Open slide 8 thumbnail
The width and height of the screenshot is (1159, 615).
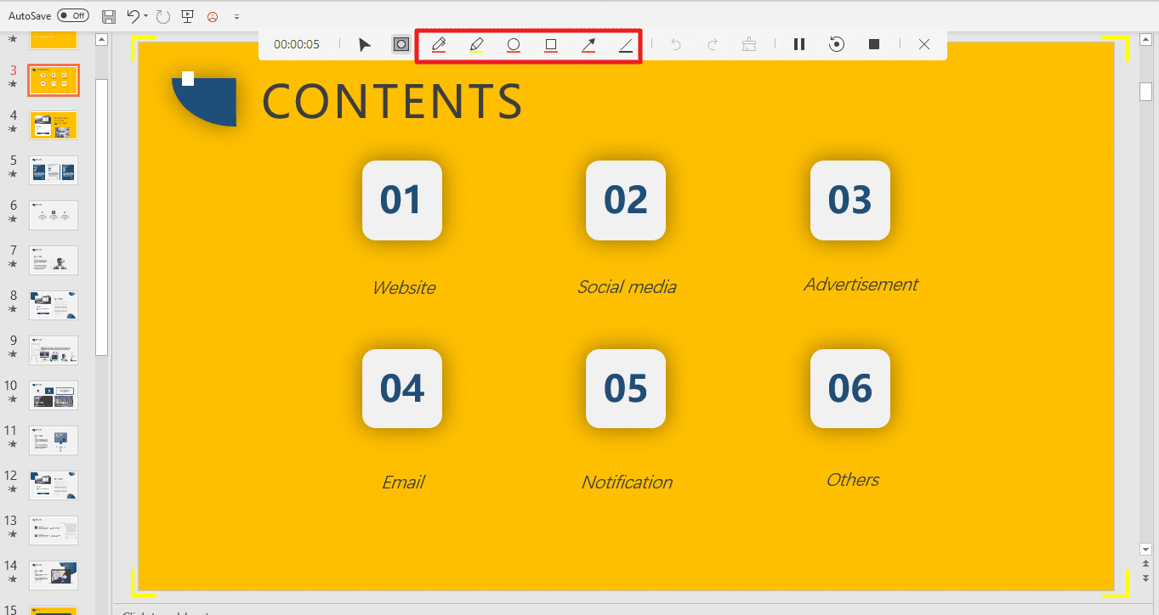54,305
